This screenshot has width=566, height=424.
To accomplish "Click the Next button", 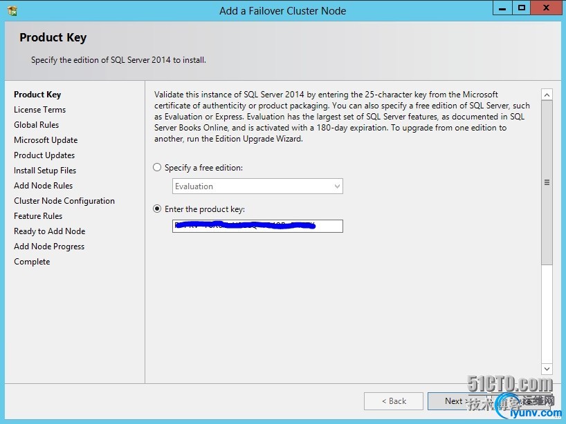I will (x=455, y=401).
